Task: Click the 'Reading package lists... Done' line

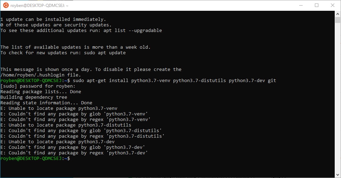Action: [x=40, y=92]
